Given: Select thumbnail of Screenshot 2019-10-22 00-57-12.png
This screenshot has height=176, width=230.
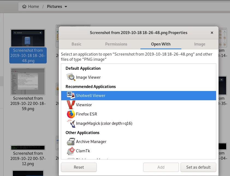Looking at the screenshot, I should pos(28,148).
